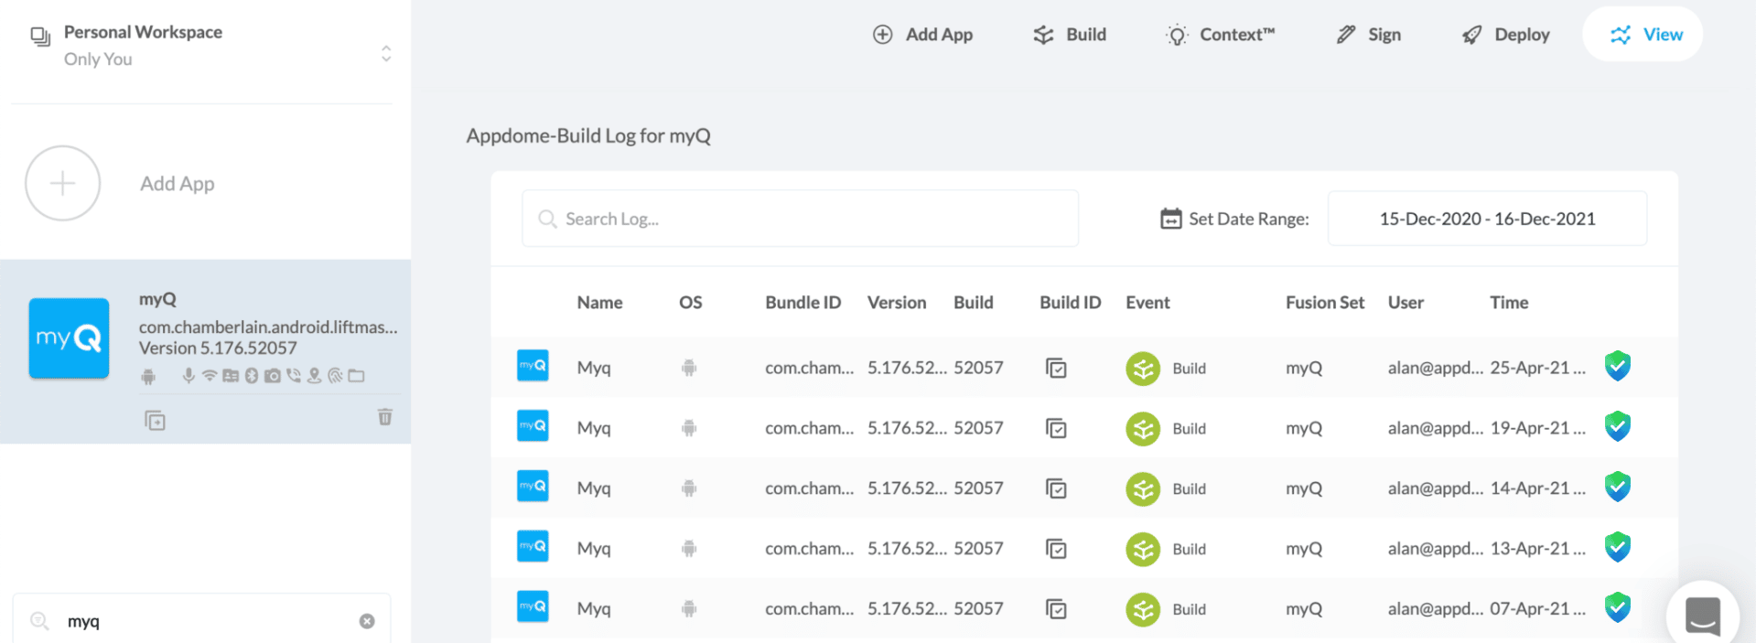Expand the Personal Workspace selector
1756x643 pixels.
point(386,54)
